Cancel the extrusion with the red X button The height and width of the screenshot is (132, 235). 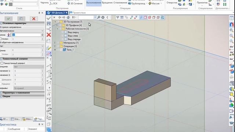(x=34, y=19)
